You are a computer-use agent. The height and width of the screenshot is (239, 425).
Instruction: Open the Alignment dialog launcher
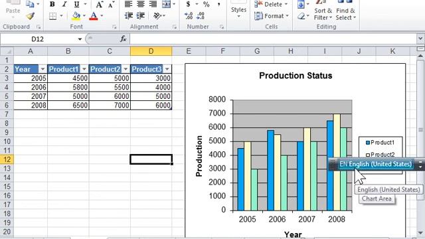pyautogui.click(x=175, y=27)
